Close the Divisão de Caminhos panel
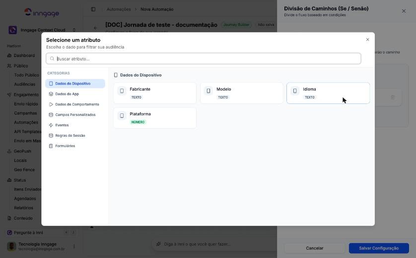The width and height of the screenshot is (416, 258). pyautogui.click(x=404, y=11)
